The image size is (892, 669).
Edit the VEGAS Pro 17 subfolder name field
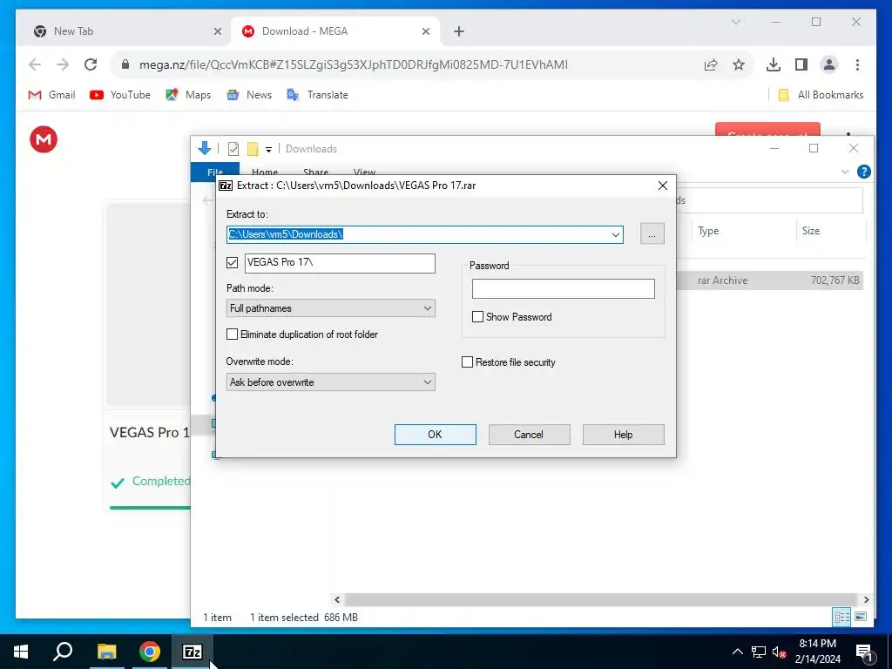(341, 263)
